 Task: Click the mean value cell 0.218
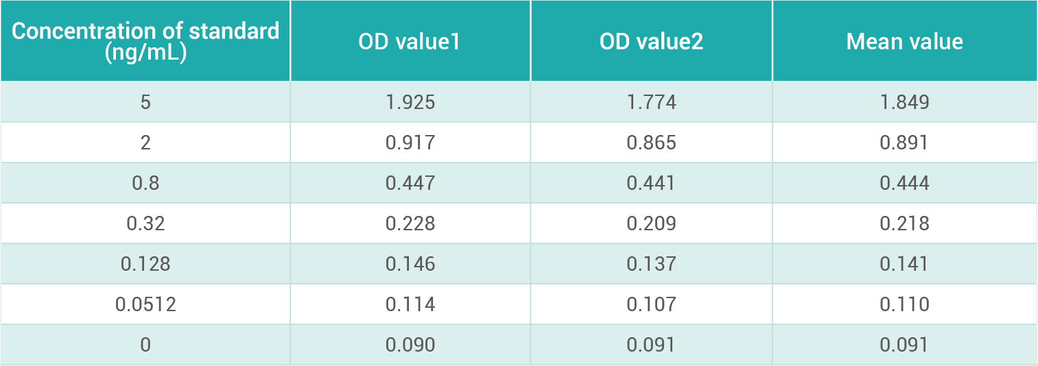(x=904, y=223)
